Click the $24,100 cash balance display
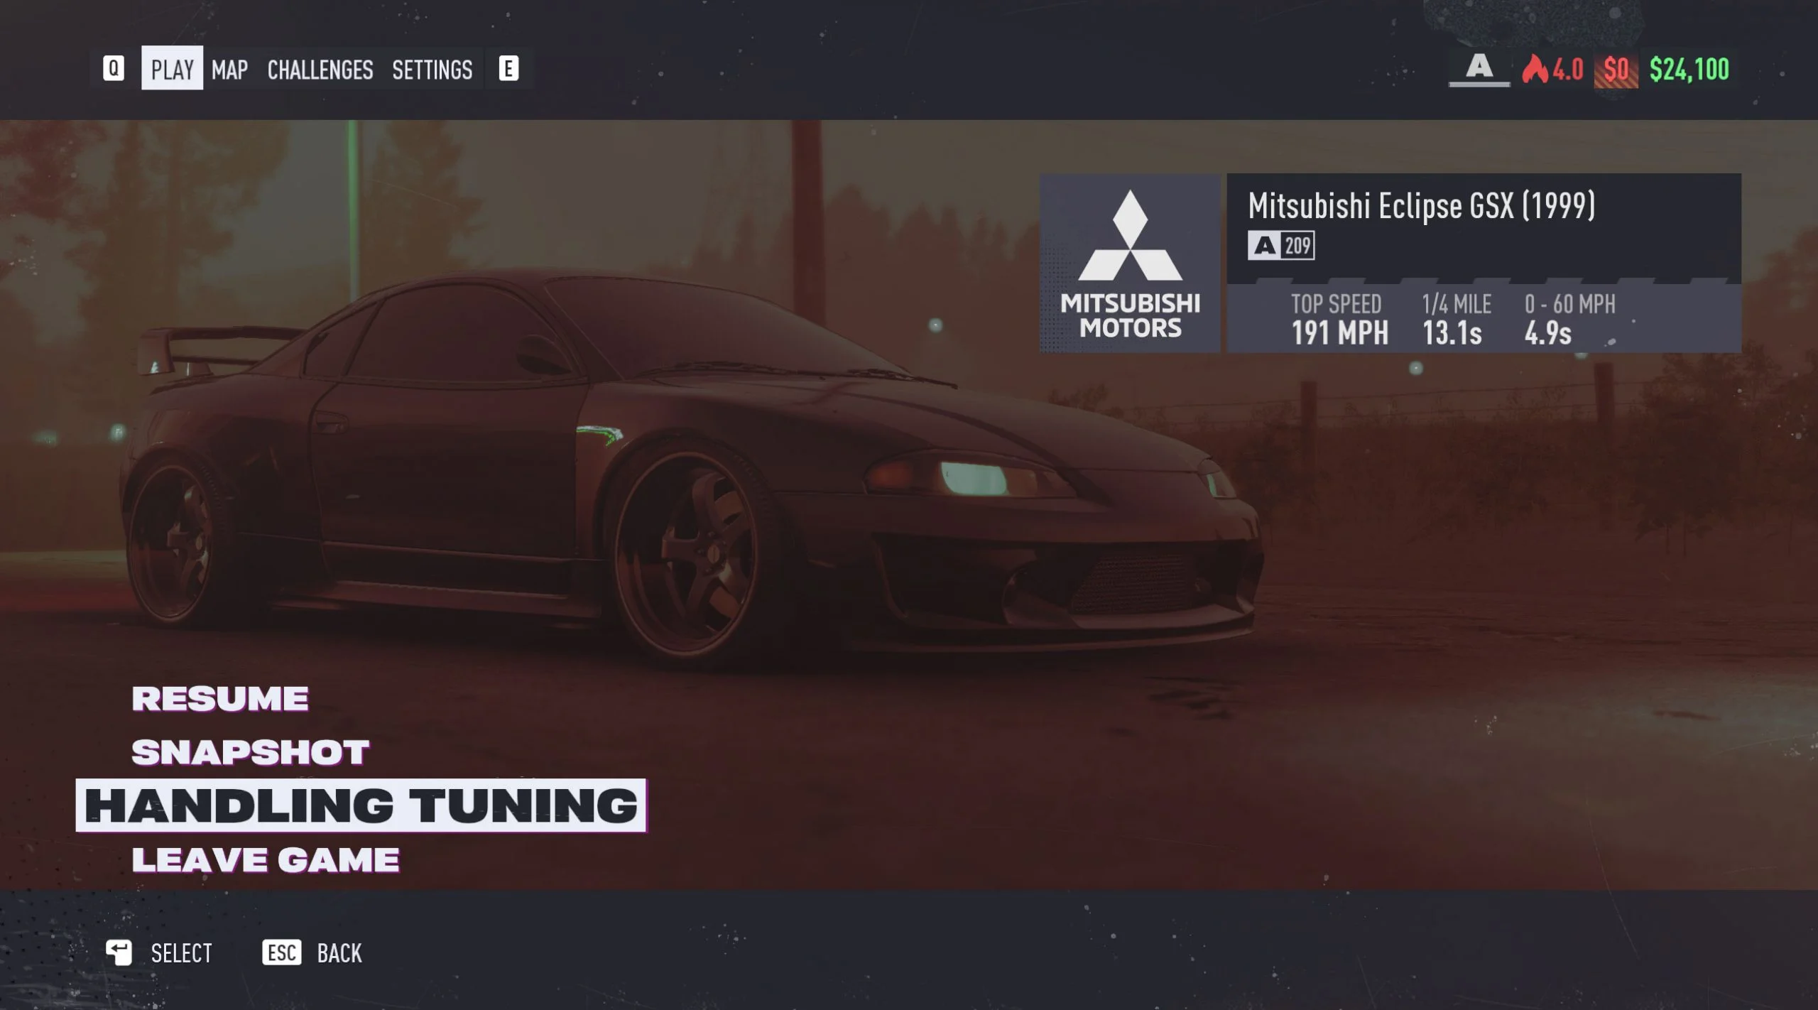The height and width of the screenshot is (1010, 1818). coord(1689,68)
